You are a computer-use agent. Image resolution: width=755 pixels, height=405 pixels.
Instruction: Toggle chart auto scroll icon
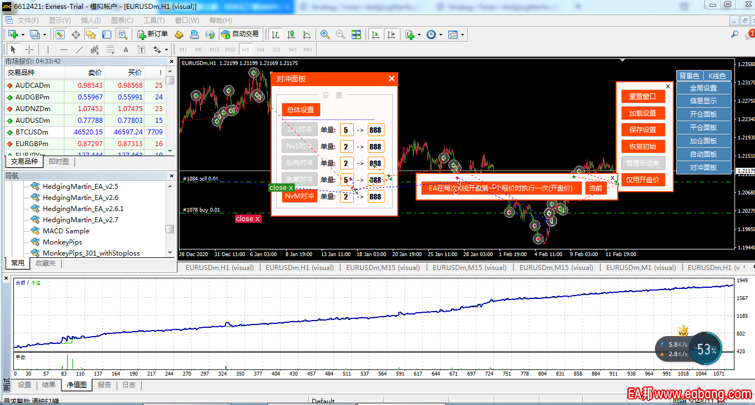(x=376, y=34)
